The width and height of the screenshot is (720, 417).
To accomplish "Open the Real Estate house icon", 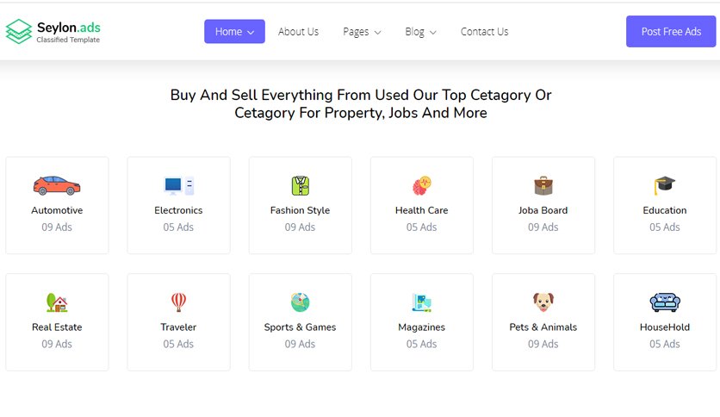I will click(x=57, y=302).
